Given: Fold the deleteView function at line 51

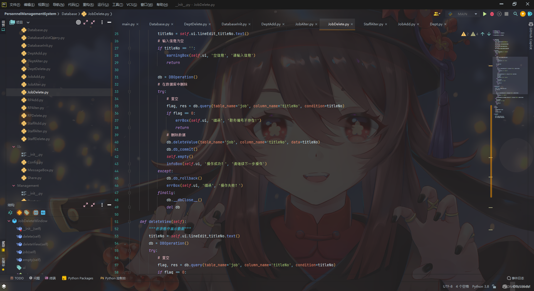Looking at the screenshot, I should pyautogui.click(x=130, y=222).
